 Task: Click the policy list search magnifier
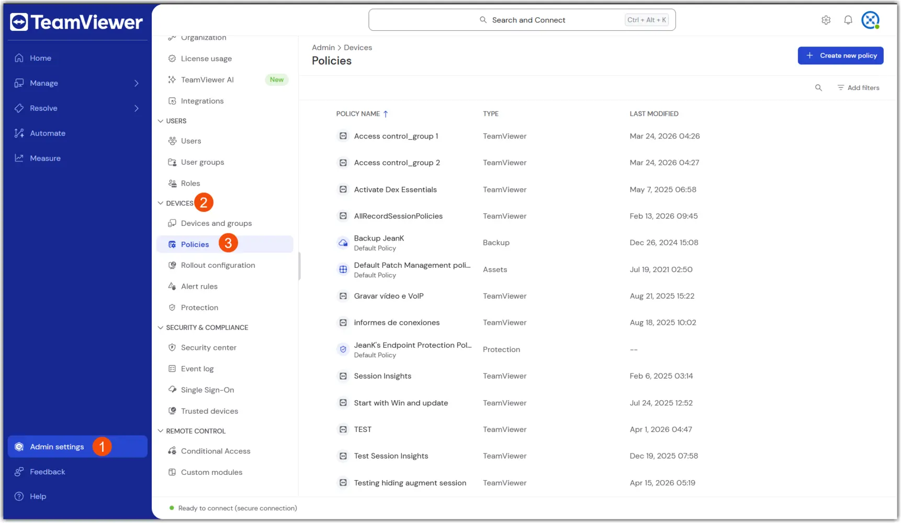pyautogui.click(x=818, y=88)
